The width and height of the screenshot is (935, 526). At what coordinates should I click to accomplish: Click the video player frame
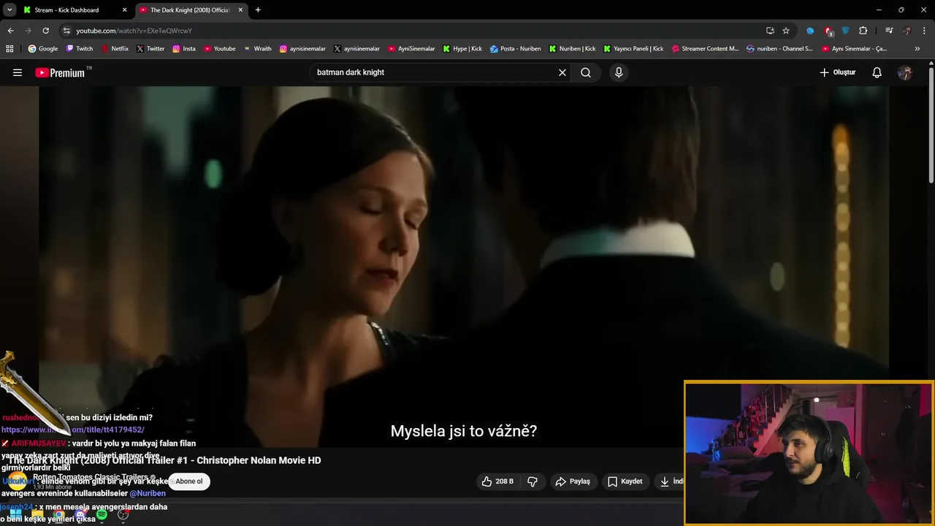[x=464, y=267]
